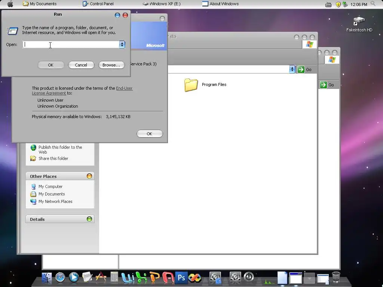
Task: Open the Apple logo menu
Action: (10, 4)
